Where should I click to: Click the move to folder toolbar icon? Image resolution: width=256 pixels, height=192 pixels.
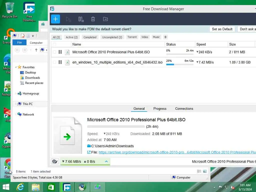click(x=105, y=19)
